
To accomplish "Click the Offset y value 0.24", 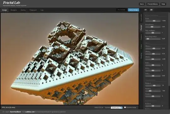I will click(x=163, y=54).
